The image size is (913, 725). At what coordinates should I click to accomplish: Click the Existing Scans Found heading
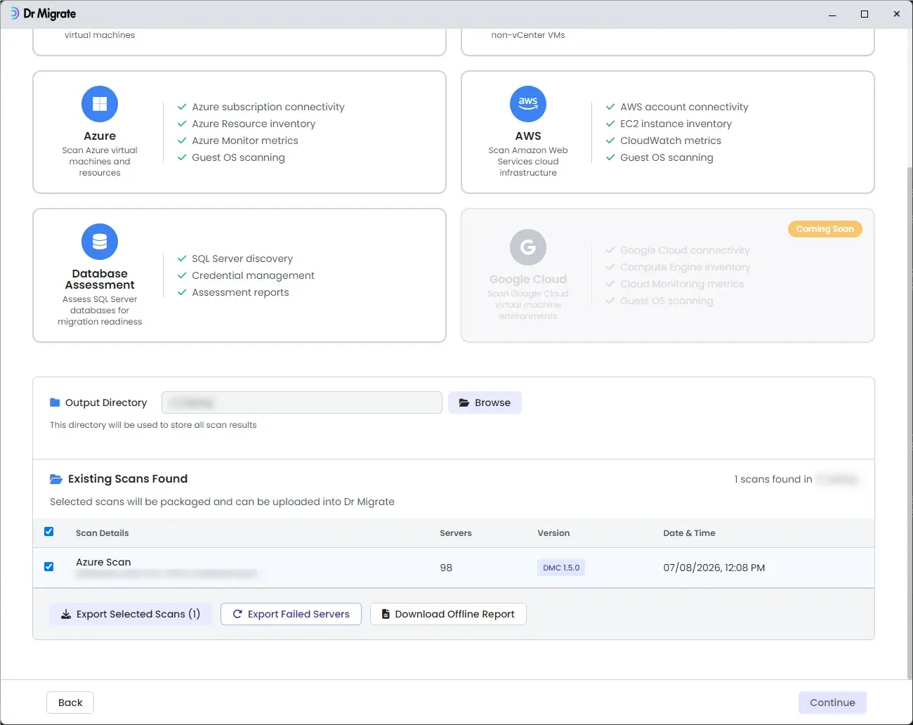[x=128, y=479]
